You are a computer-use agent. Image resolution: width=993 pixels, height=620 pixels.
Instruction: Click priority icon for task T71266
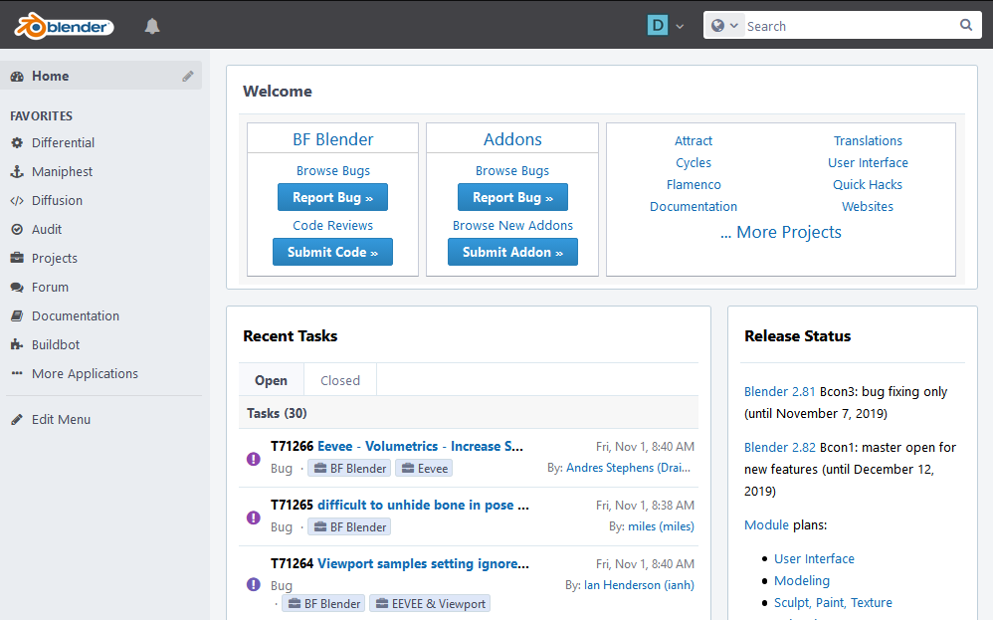pos(254,459)
